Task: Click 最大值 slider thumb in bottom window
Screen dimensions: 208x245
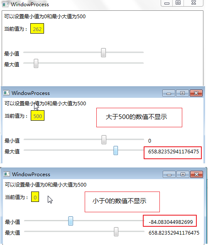Action: coord(116,232)
